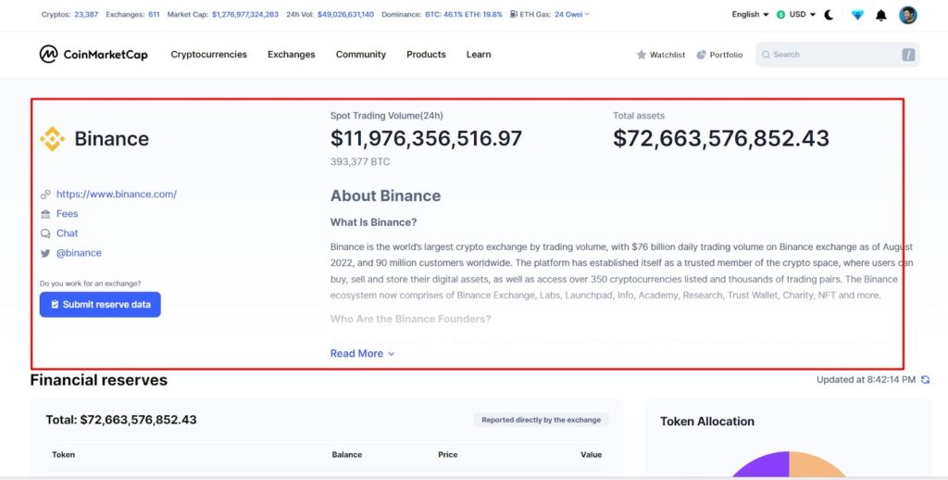Open the USD currency dropdown
This screenshot has width=948, height=480.
[x=795, y=15]
